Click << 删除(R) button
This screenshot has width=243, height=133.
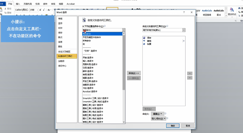(134, 78)
